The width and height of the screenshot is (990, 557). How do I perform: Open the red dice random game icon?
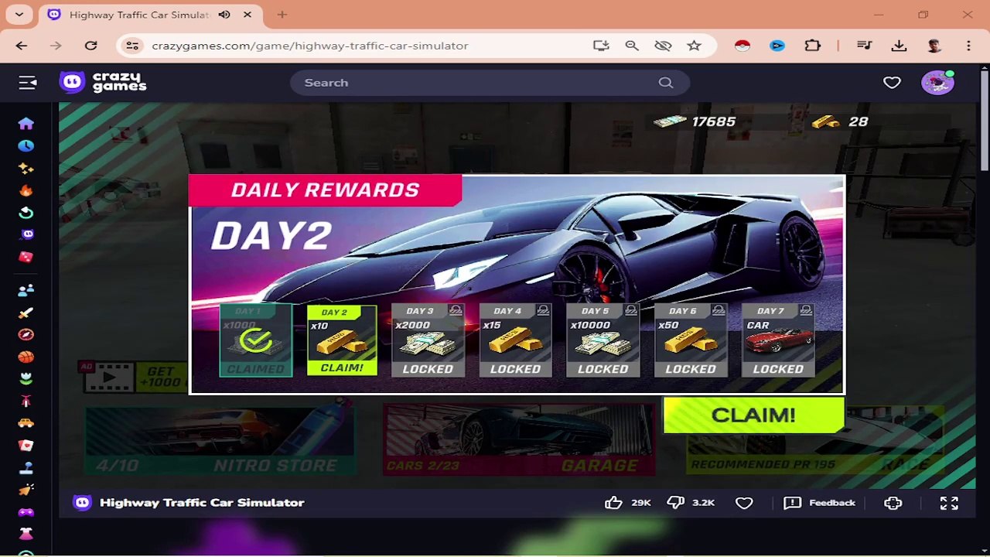click(26, 257)
